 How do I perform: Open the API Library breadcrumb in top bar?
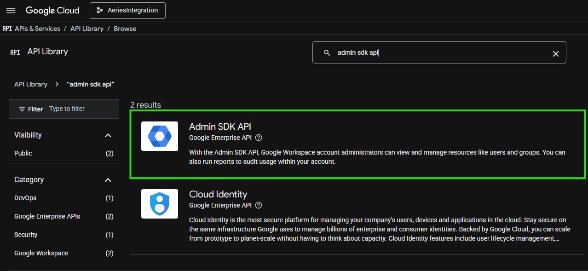(x=87, y=29)
